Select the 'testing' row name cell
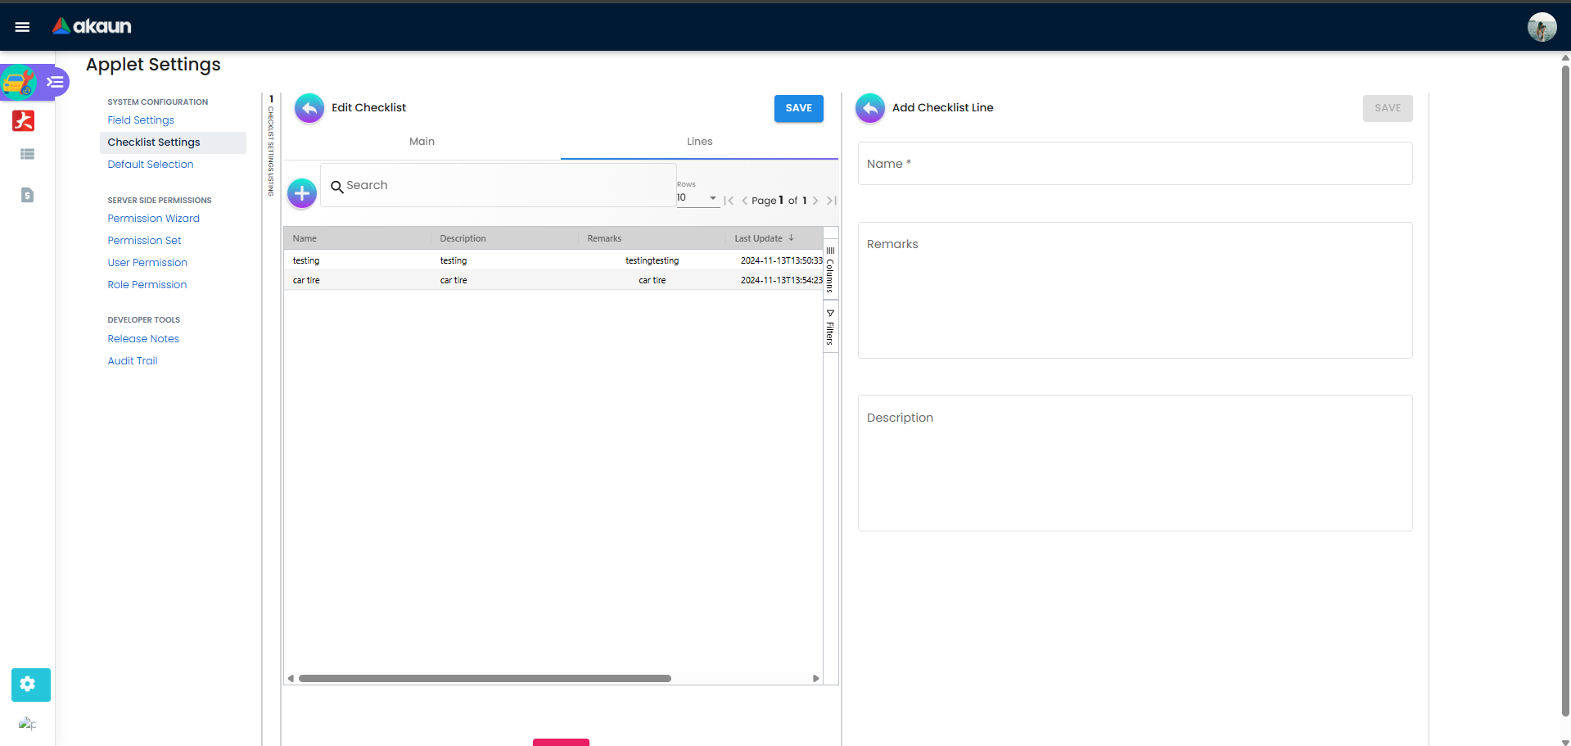This screenshot has height=746, width=1571. coord(357,260)
